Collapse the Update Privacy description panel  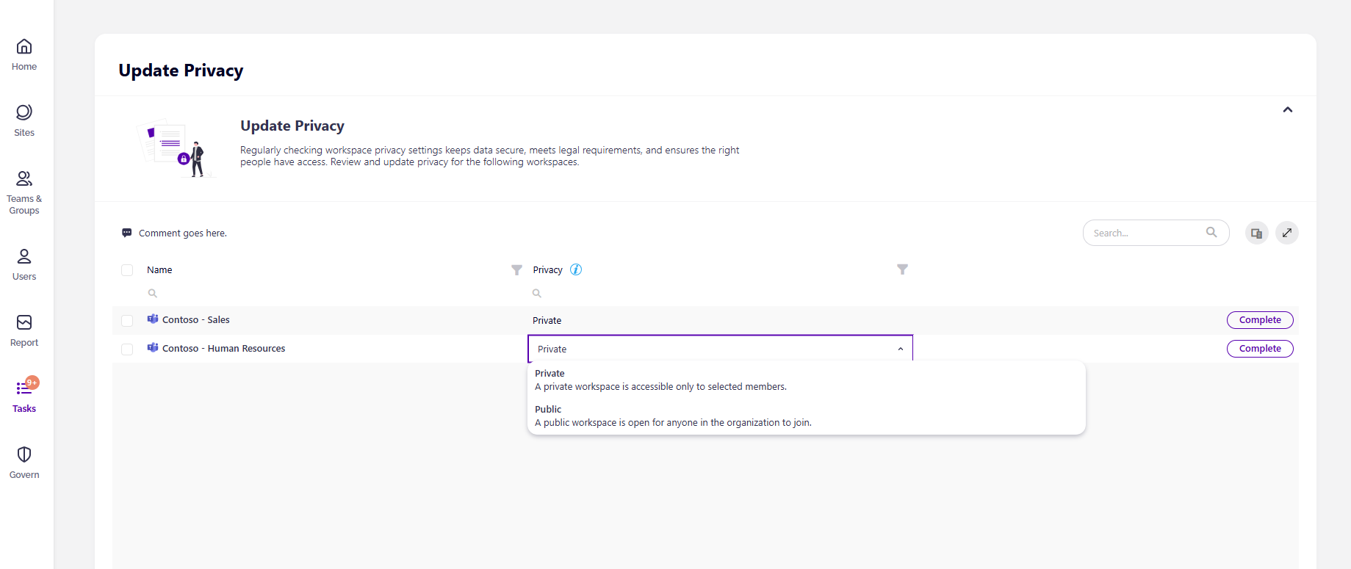pos(1288,109)
